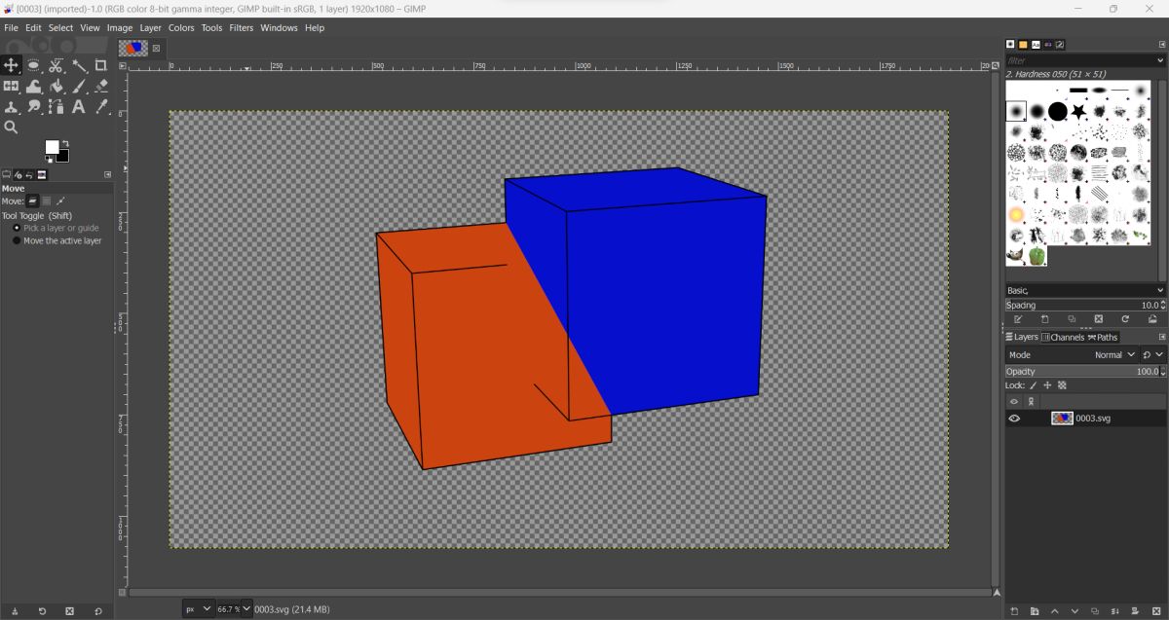
Task: Click the Edit brush icon under Spacing
Action: pos(1018,319)
